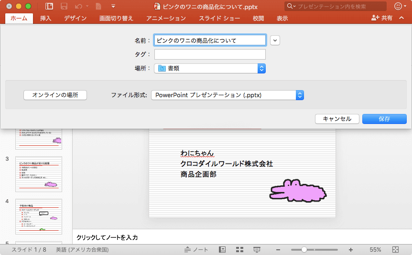The image size is (412, 255).
Task: Click the 保存 button
Action: (x=384, y=119)
